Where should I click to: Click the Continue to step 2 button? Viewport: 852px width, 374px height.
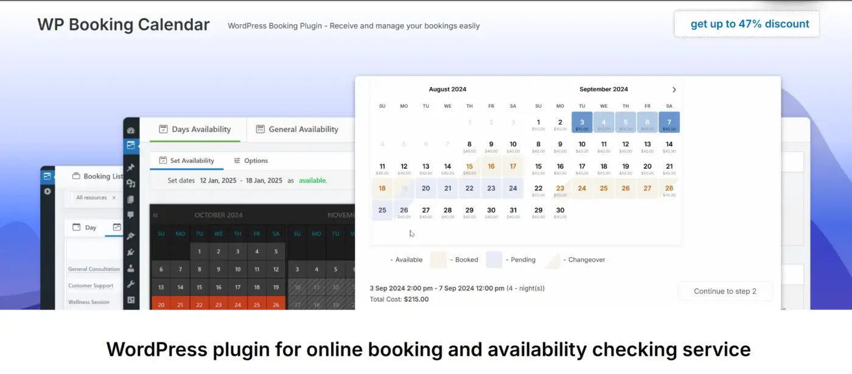point(725,291)
